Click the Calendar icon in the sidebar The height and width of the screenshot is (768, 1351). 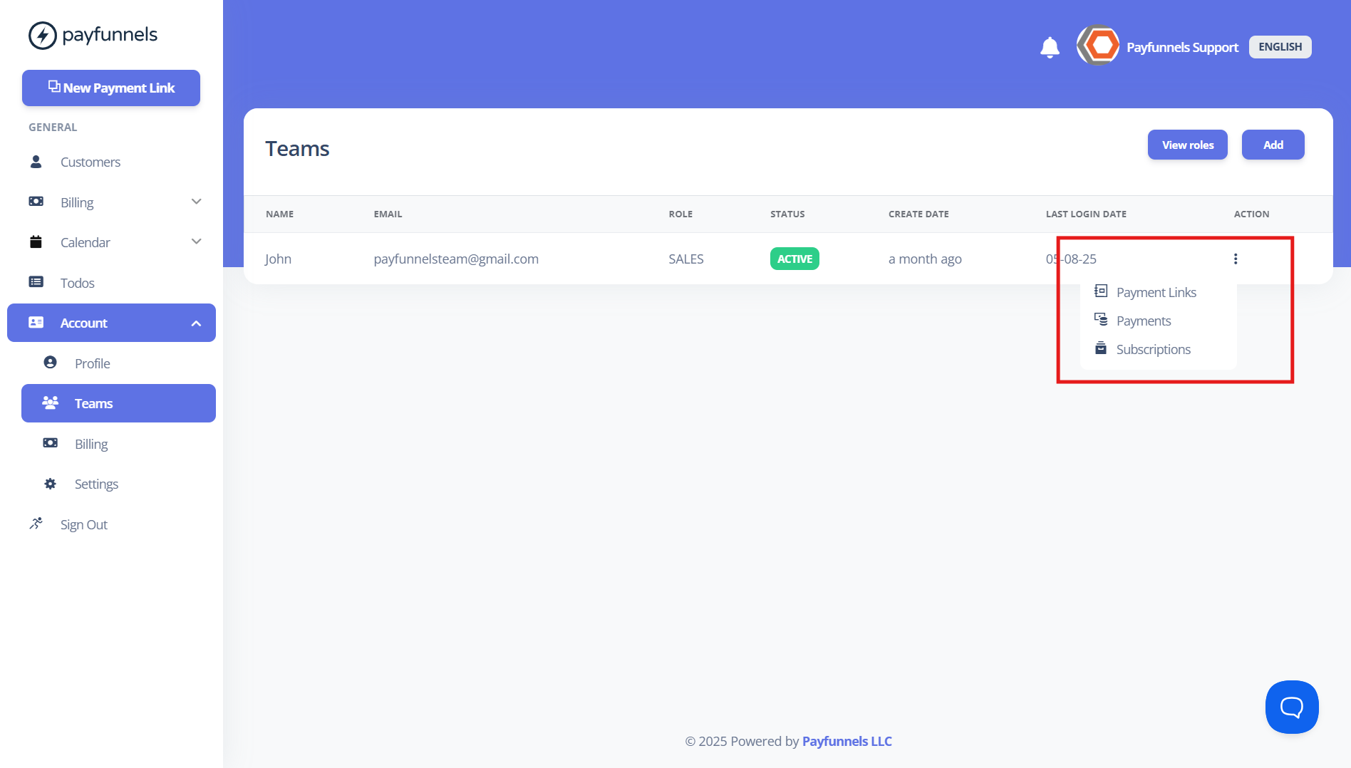coord(36,242)
